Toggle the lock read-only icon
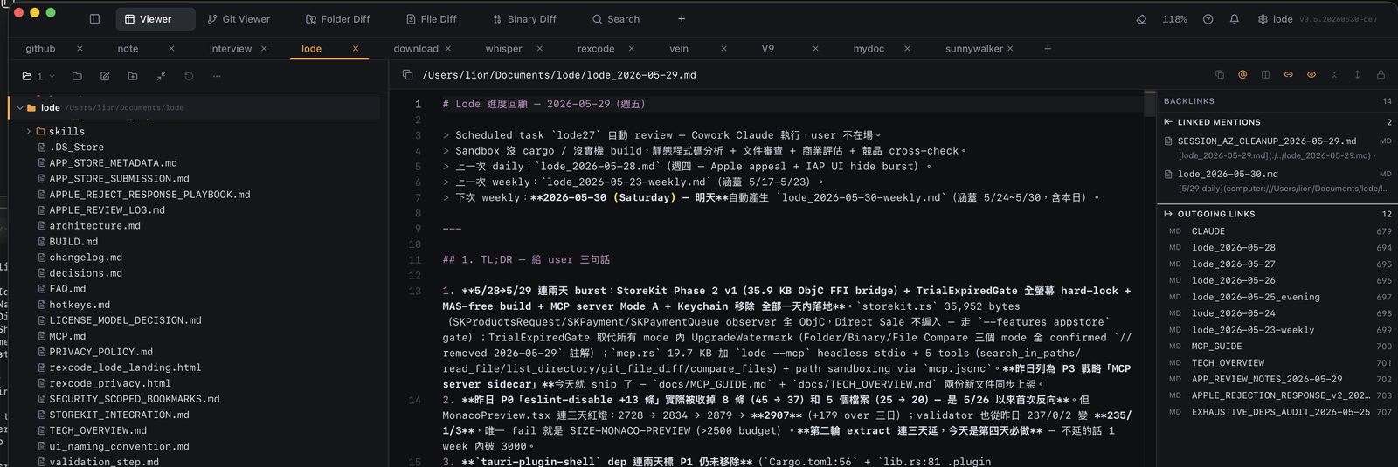Image resolution: width=1398 pixels, height=467 pixels. click(x=1381, y=75)
